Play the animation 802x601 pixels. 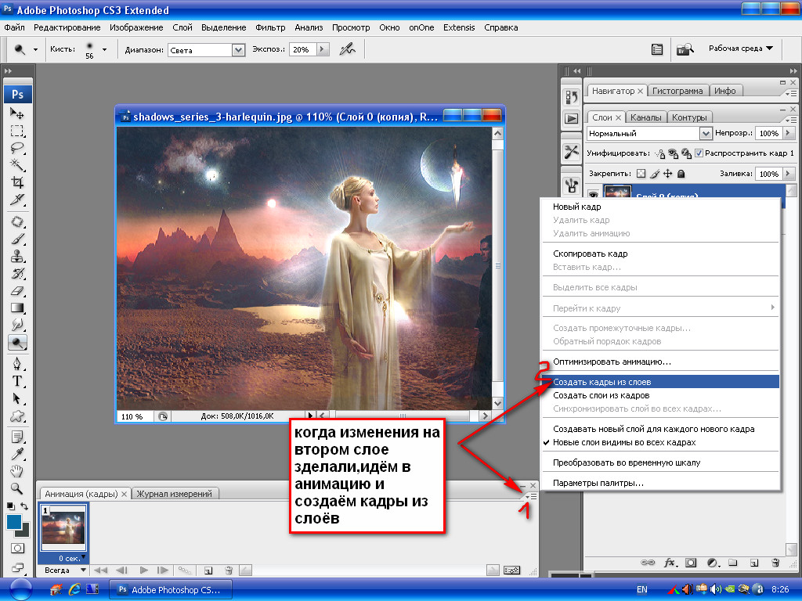point(144,570)
